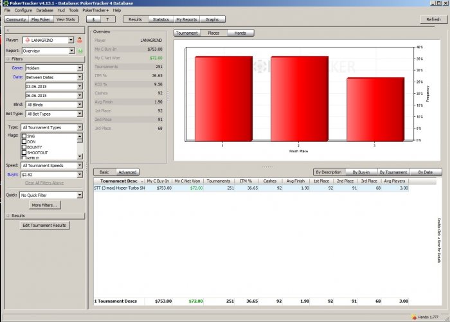Toggle the SNG flag checkbox
This screenshot has width=450, height=322.
tap(24, 136)
